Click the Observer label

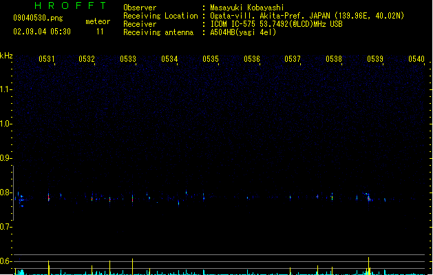point(140,8)
